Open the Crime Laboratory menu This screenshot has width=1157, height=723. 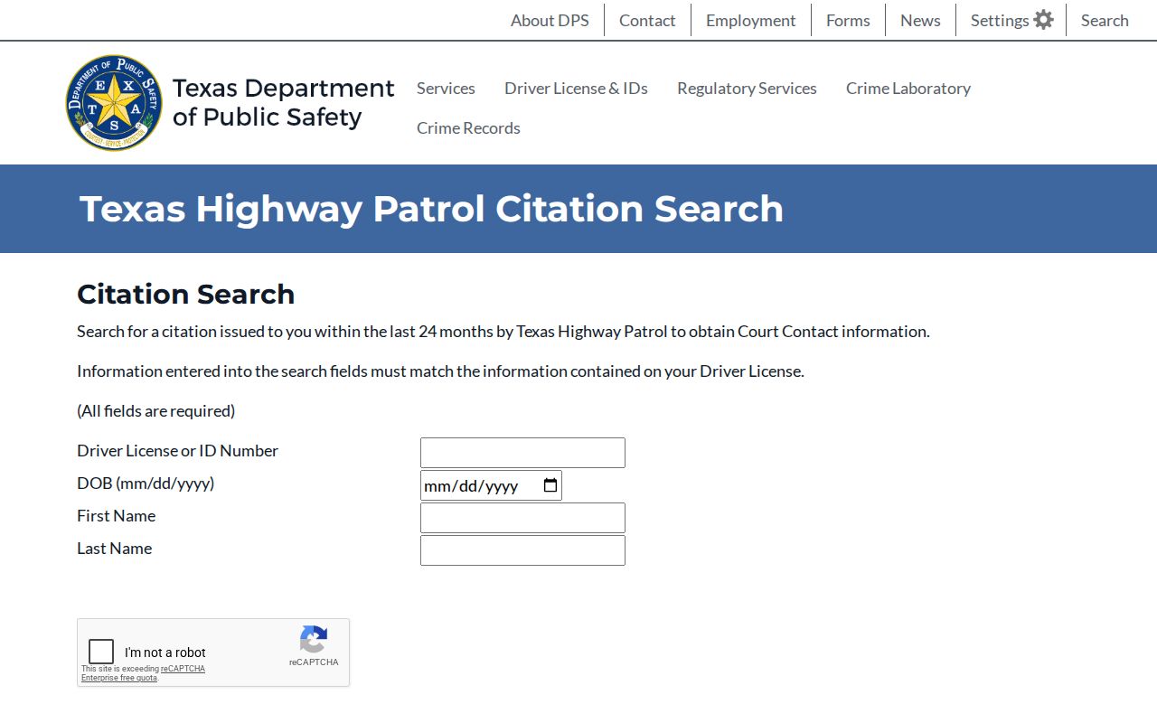(908, 88)
